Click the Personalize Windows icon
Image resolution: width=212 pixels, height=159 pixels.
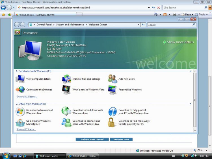[112, 90]
